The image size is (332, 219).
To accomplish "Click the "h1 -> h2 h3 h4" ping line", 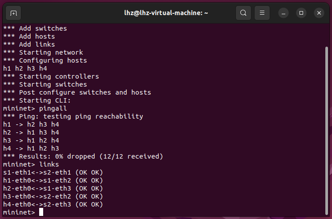I will (31, 124).
